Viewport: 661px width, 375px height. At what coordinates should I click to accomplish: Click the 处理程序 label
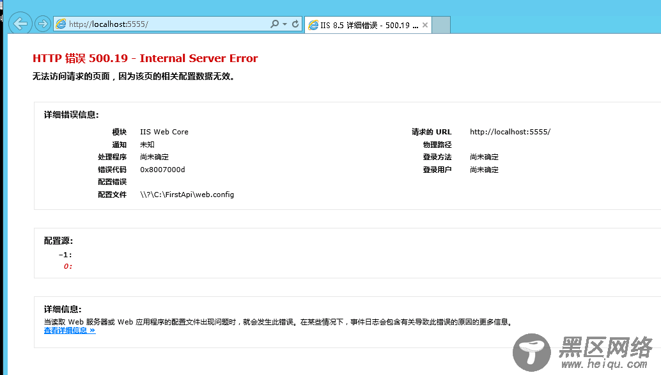coord(112,157)
